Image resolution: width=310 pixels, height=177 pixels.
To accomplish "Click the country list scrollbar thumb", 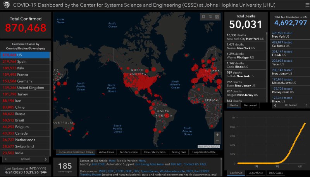I will click(x=50, y=56).
